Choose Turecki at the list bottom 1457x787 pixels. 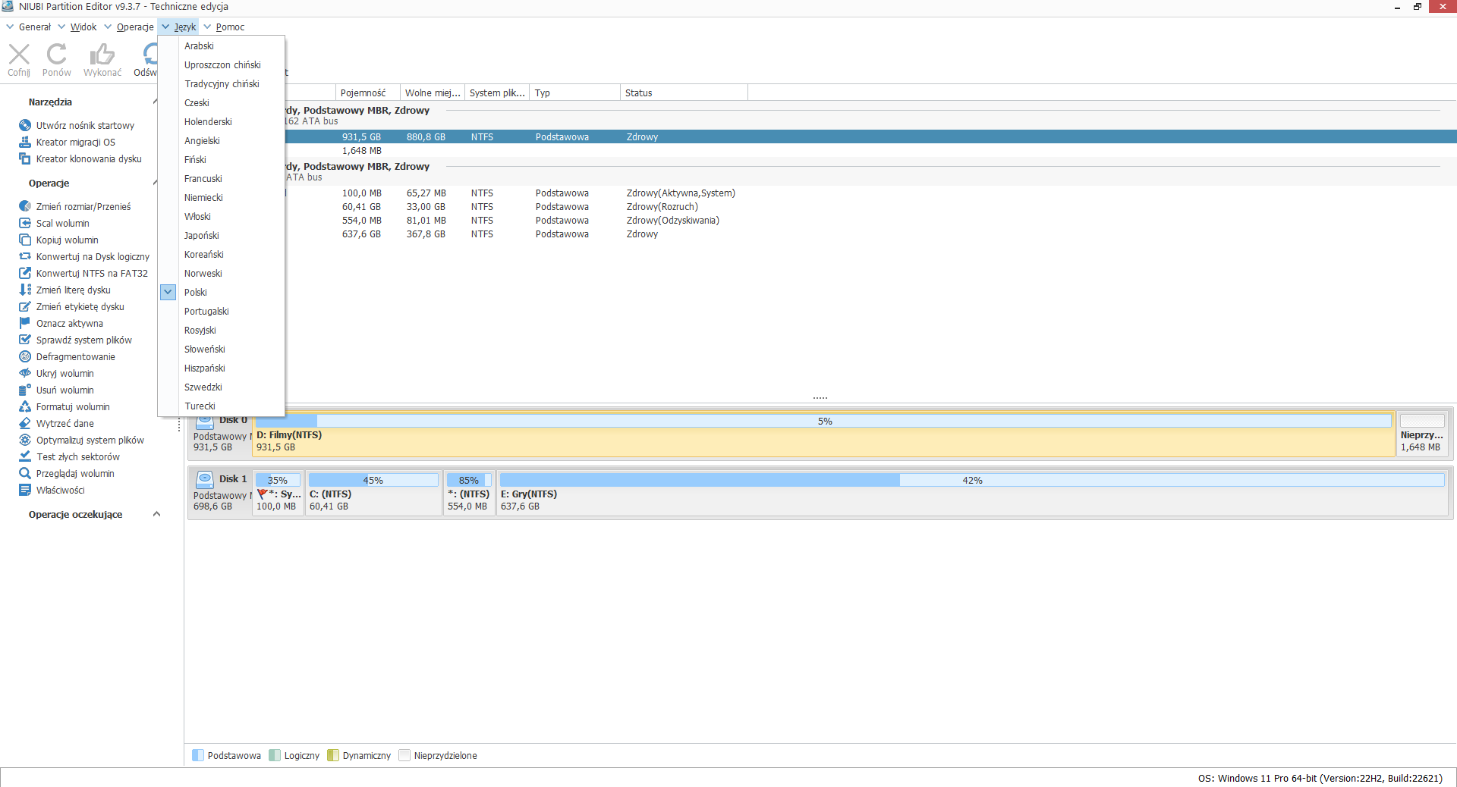tap(200, 406)
